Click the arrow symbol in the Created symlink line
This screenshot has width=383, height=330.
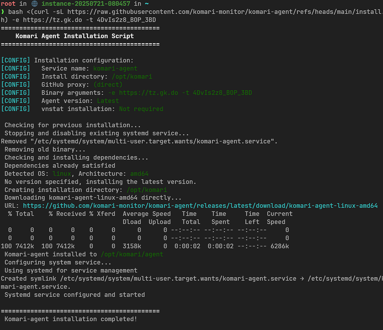pyautogui.click(x=302, y=279)
